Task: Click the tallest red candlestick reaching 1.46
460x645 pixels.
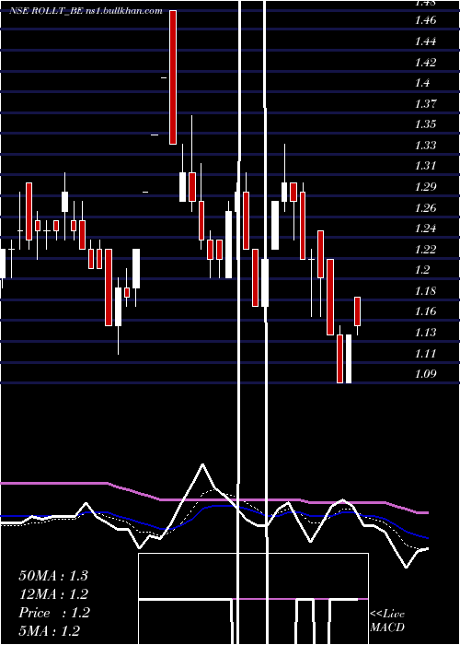Action: point(173,77)
